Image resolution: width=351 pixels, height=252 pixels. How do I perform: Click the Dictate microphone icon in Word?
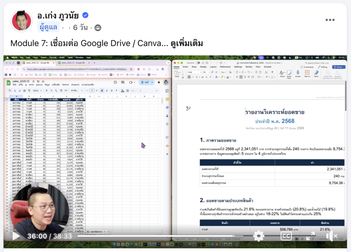[298, 74]
